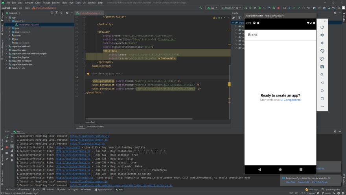Open the Event Log button
Image resolution: width=346 pixels, height=195 pixels.
311,189
